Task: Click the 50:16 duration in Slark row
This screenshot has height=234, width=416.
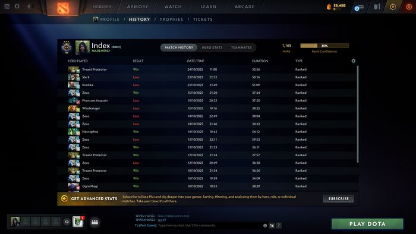Action: [256, 77]
